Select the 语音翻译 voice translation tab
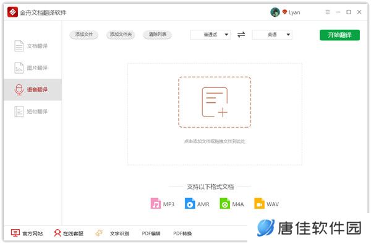This screenshot has height=244, width=371. (x=33, y=90)
